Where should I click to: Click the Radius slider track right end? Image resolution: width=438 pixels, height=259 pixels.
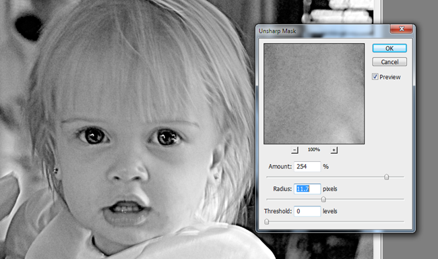pyautogui.click(x=402, y=199)
